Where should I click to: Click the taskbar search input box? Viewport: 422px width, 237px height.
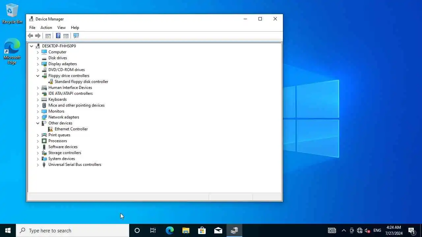click(73, 230)
